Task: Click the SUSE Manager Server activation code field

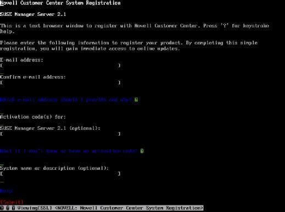Action: 60,134
